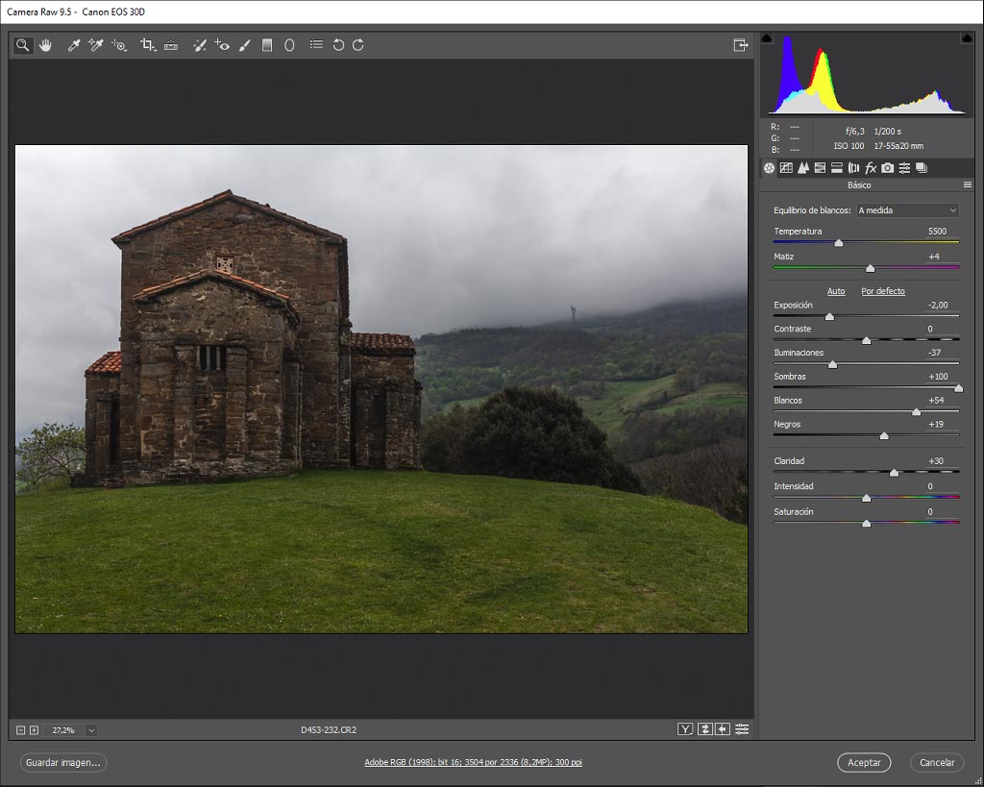Select the Spot Removal tool
984x787 pixels.
pos(200,45)
